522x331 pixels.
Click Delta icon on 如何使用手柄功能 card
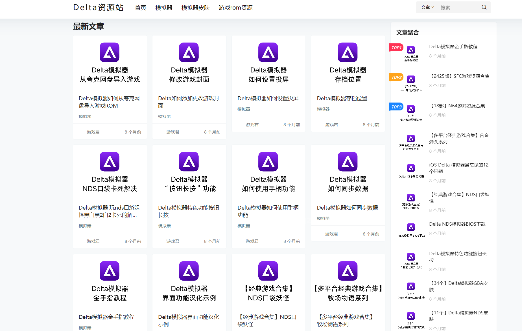(268, 162)
